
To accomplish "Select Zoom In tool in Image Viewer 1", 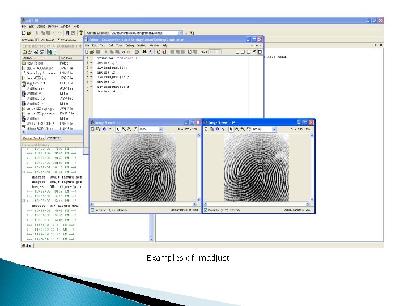I will 124,129.
